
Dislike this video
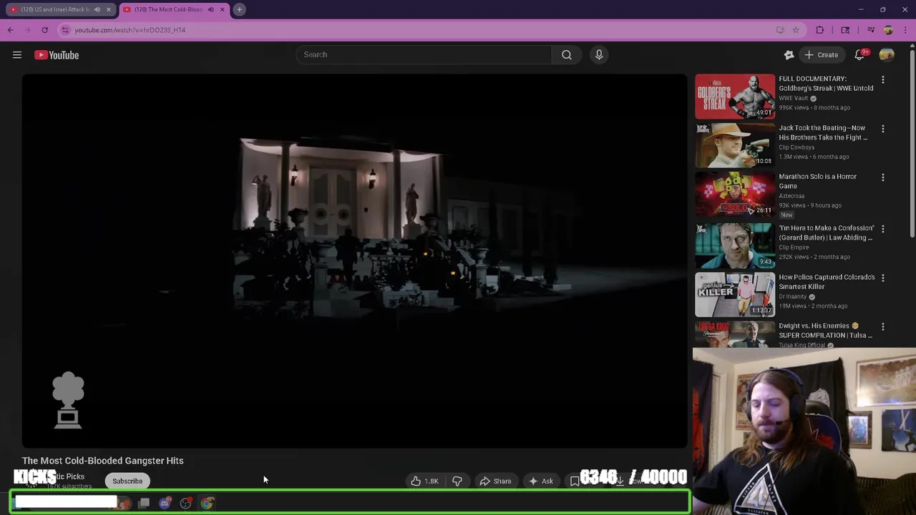click(x=457, y=481)
